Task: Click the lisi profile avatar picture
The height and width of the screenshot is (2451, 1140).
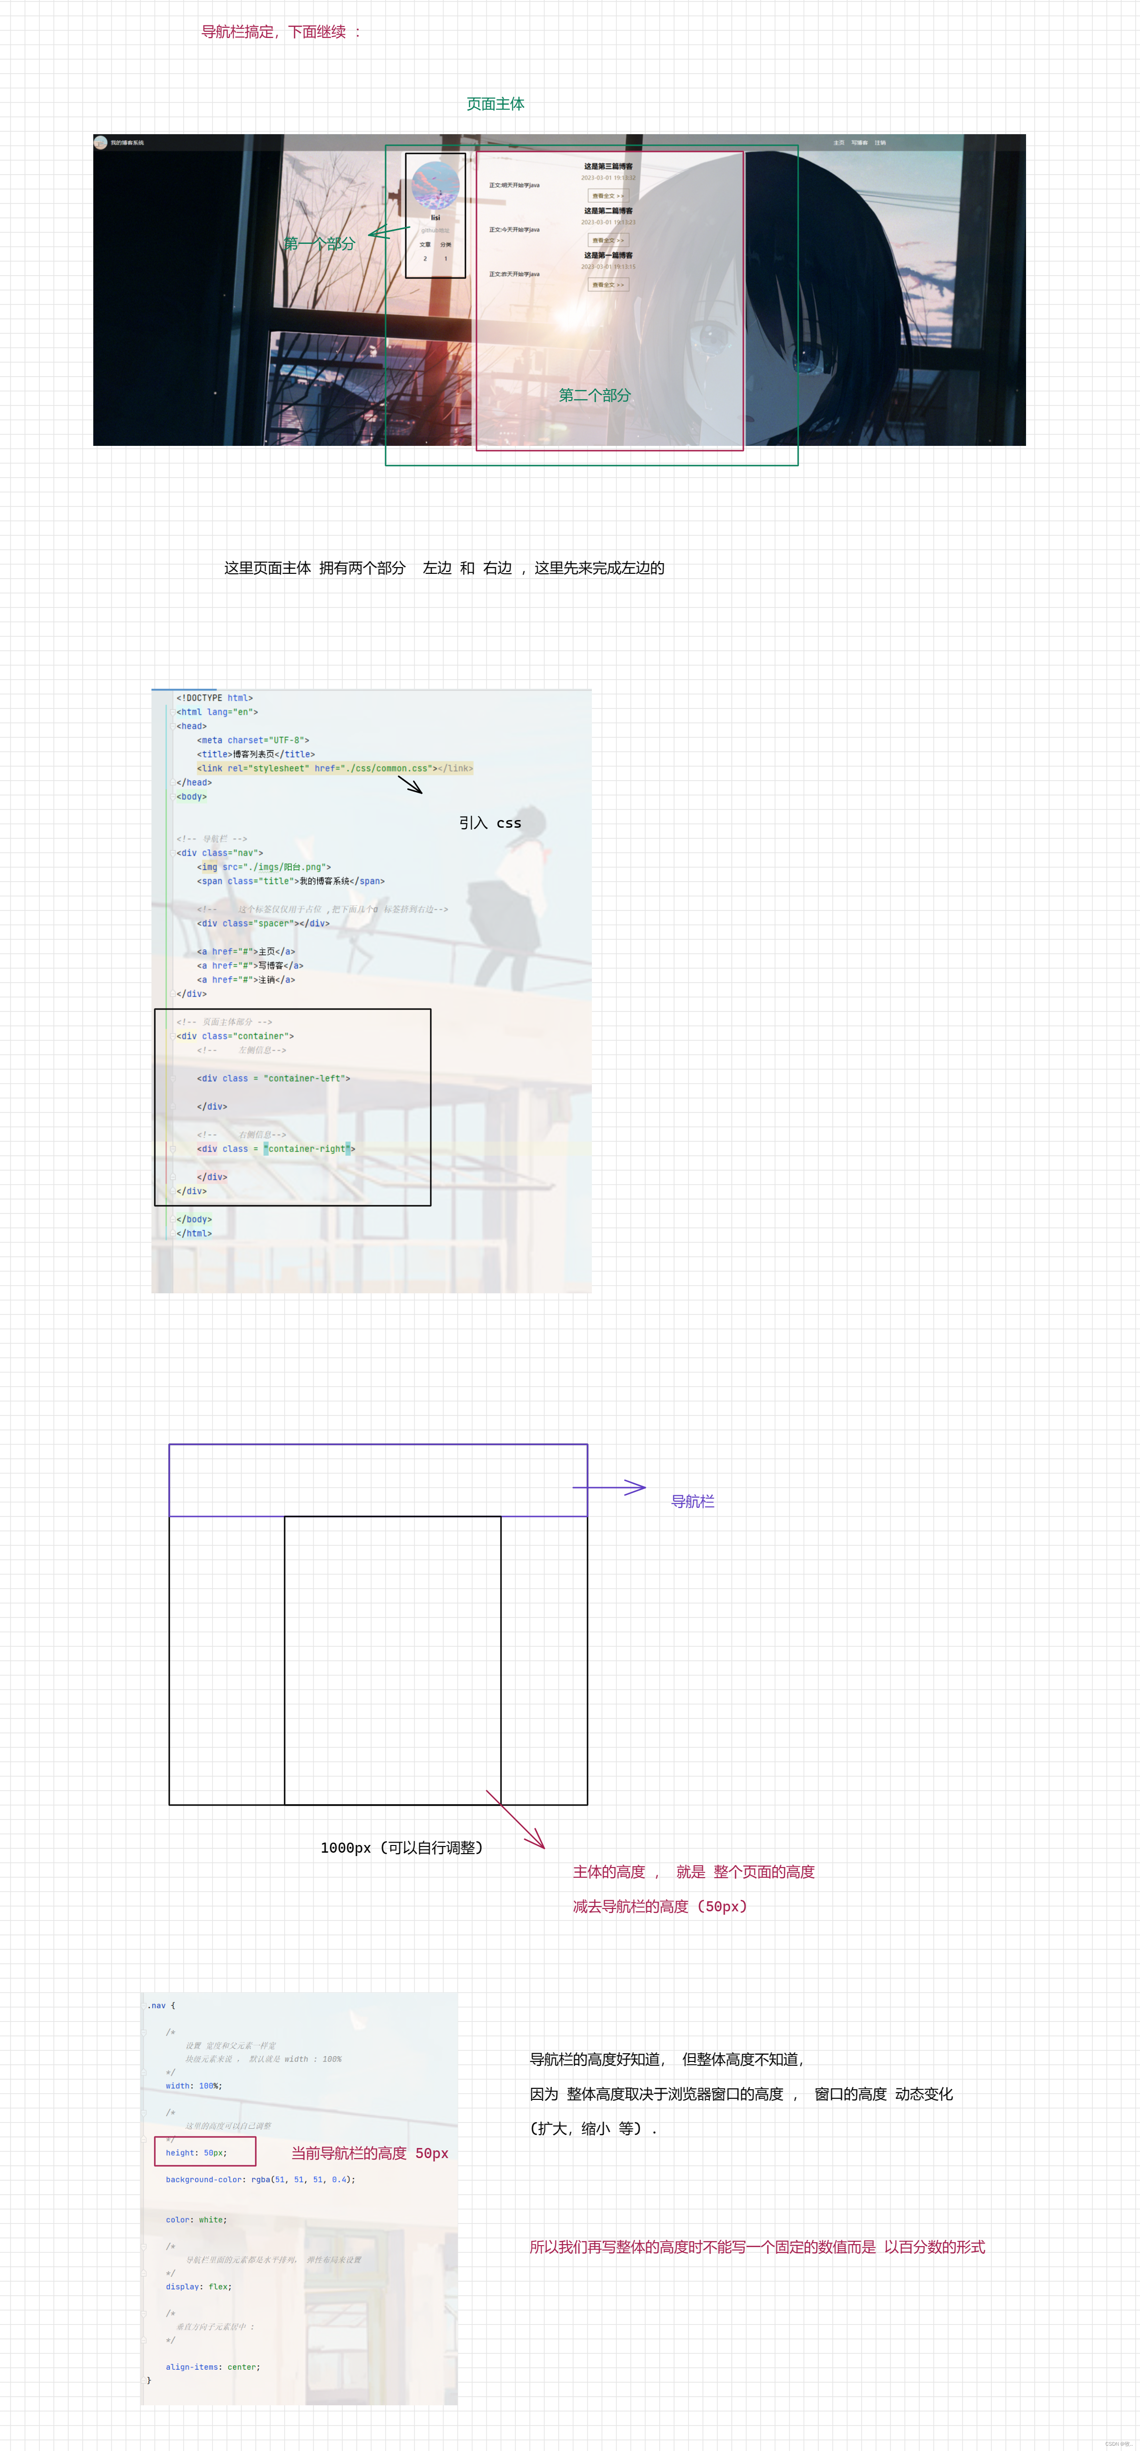Action: 436,187
